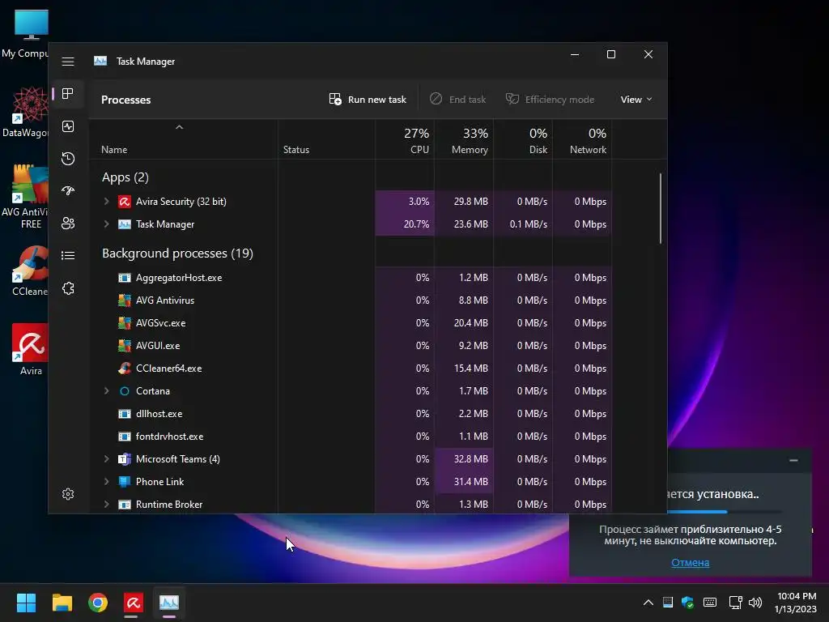Expand the Task Manager app row
Image resolution: width=829 pixels, height=622 pixels.
[106, 224]
